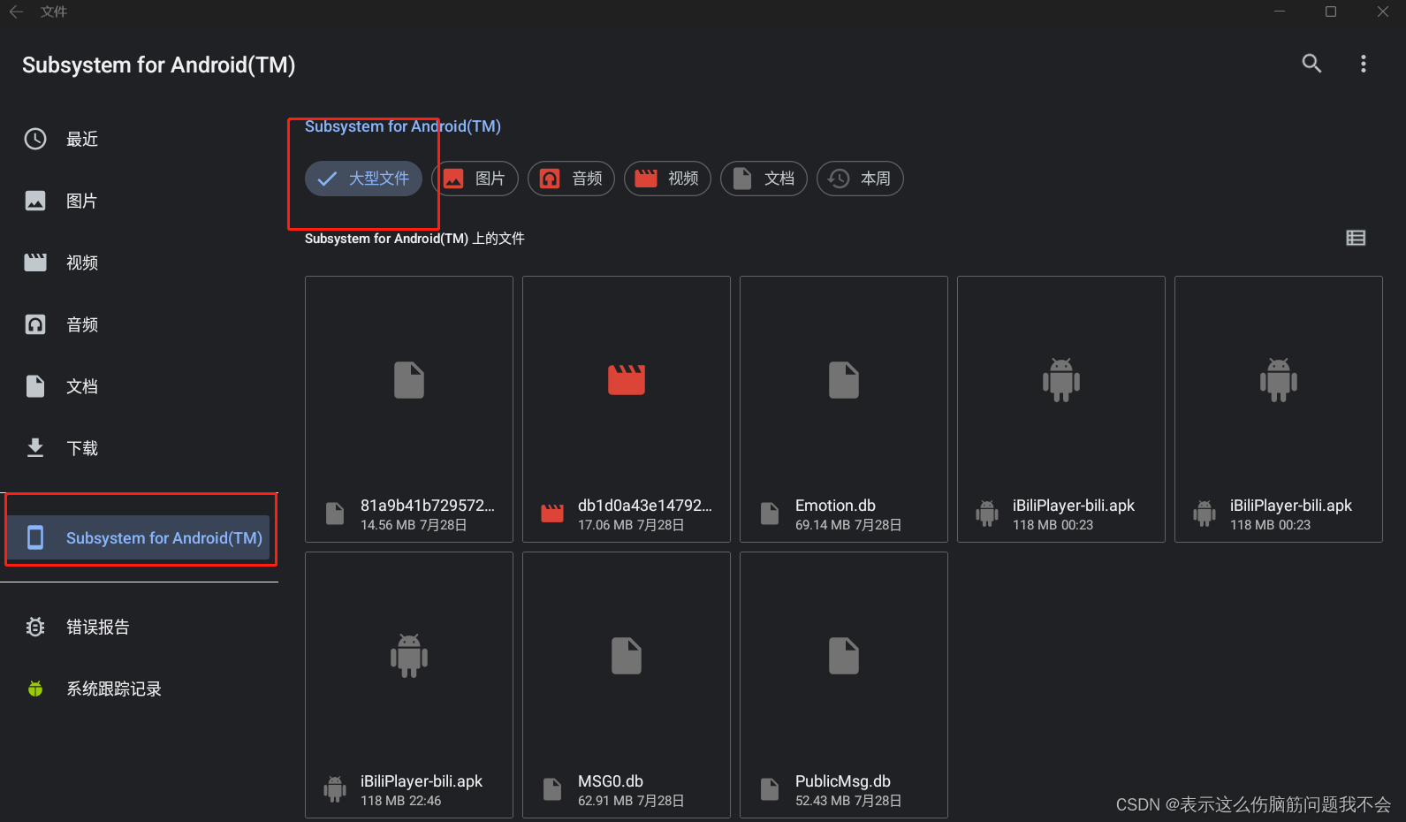Screen dimensions: 1406x822
Task: Click the checkmark icon on 大型文件 chip
Action: pyautogui.click(x=327, y=179)
